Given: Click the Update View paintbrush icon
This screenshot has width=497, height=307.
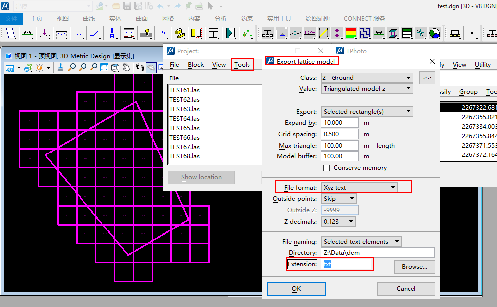Looking at the screenshot, I should [x=61, y=67].
